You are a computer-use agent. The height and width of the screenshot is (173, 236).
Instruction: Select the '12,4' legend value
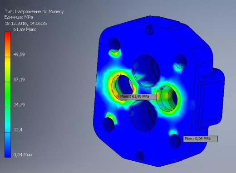18,130
